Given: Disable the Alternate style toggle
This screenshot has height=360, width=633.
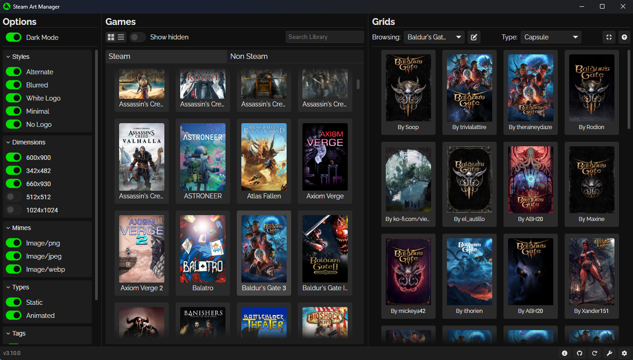Looking at the screenshot, I should coord(14,72).
